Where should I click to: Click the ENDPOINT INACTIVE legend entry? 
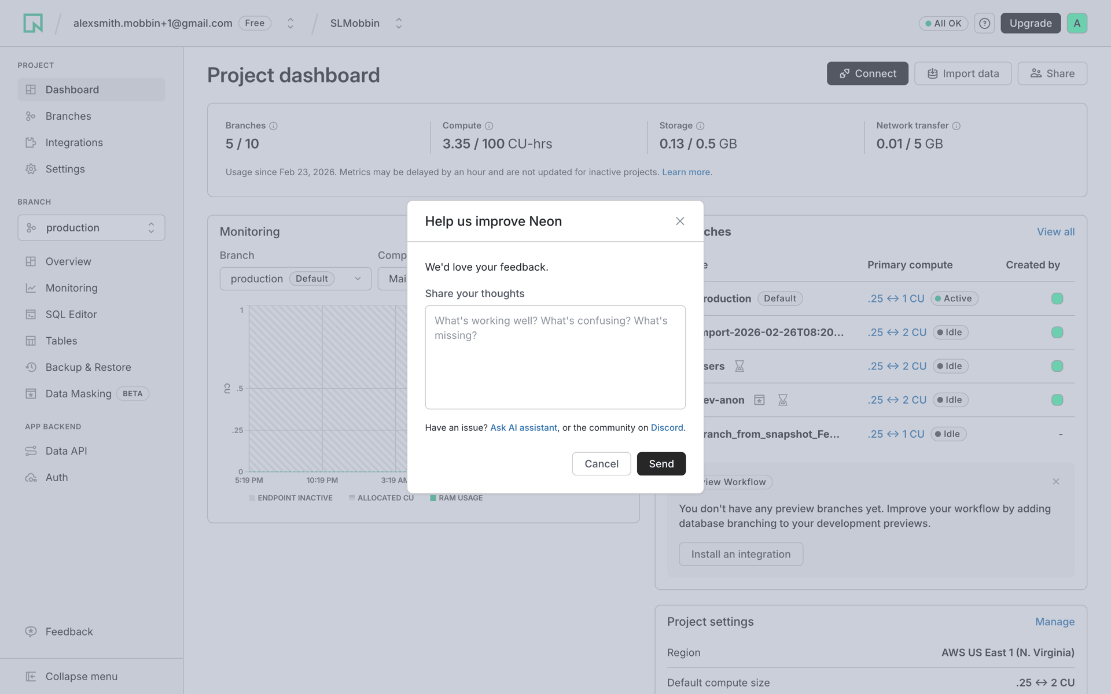(x=290, y=498)
